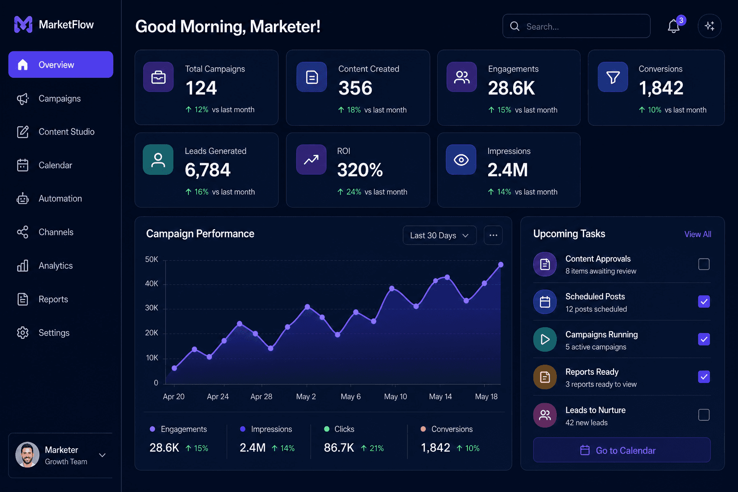This screenshot has height=492, width=738.
Task: Click the "86.7K" Clicks value
Action: [339, 448]
